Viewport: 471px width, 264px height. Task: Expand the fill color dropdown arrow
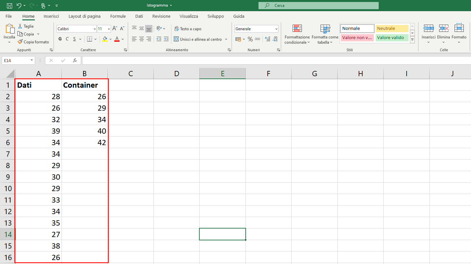[x=110, y=39]
